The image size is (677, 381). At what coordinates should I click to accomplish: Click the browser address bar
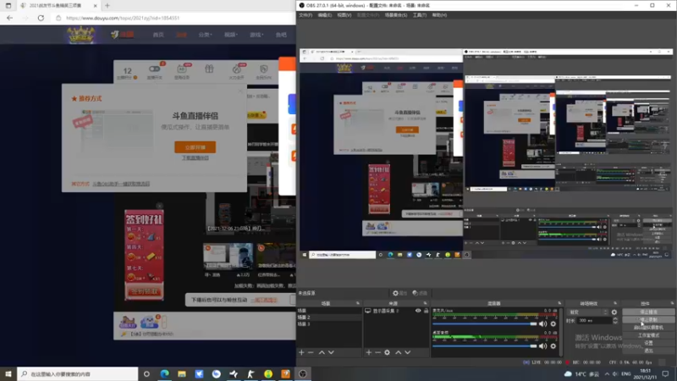[x=173, y=18]
